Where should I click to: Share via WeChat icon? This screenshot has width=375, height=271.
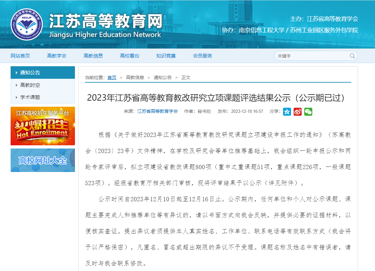(308, 112)
